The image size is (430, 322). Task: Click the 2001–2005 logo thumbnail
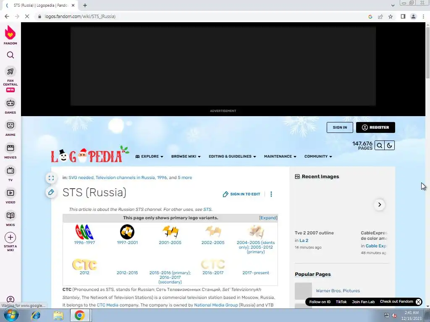(170, 231)
